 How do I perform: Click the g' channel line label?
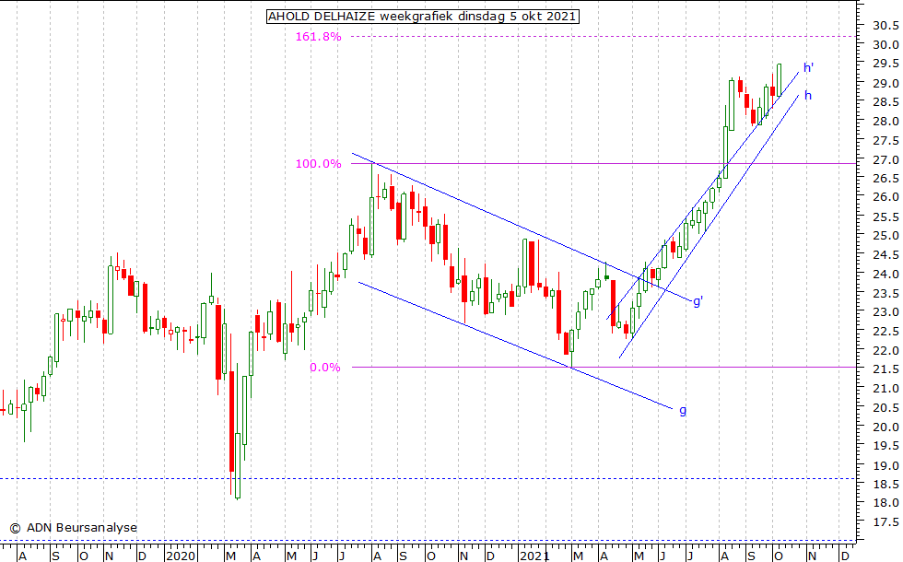(698, 301)
